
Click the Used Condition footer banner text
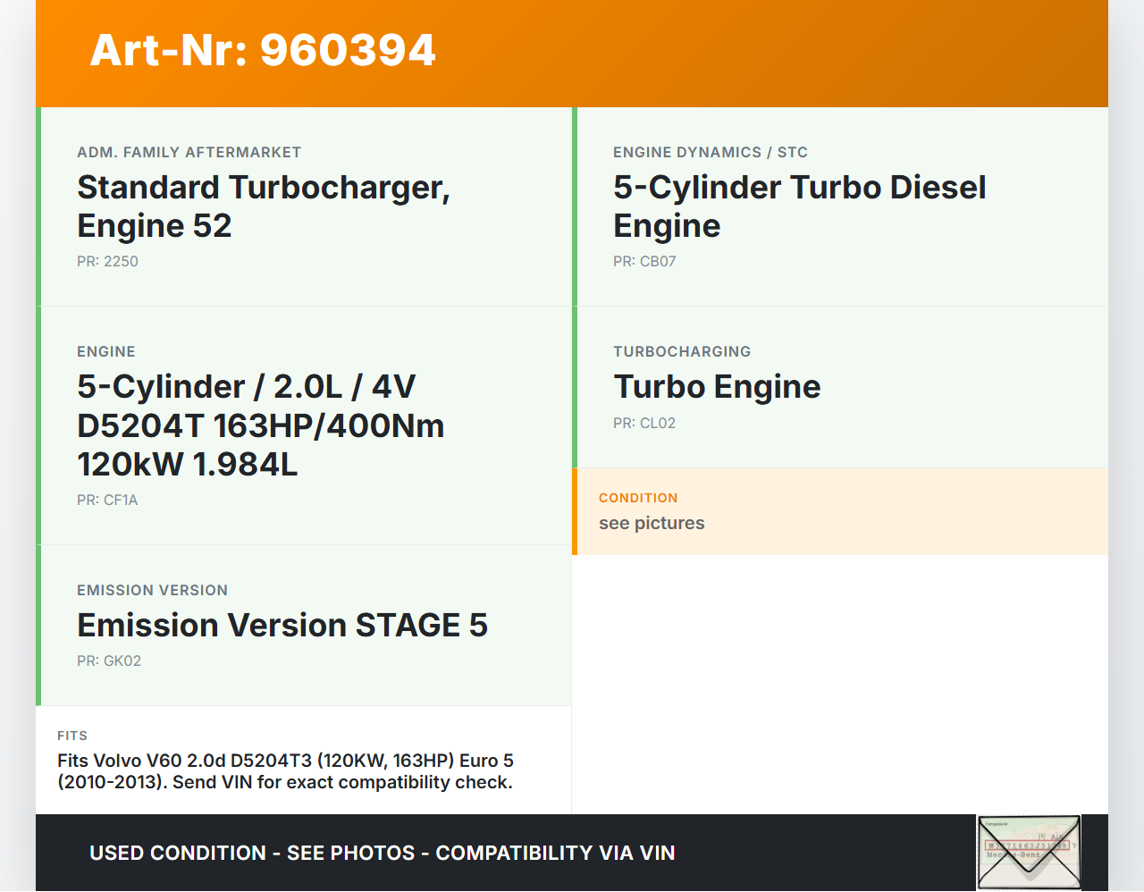coord(382,854)
